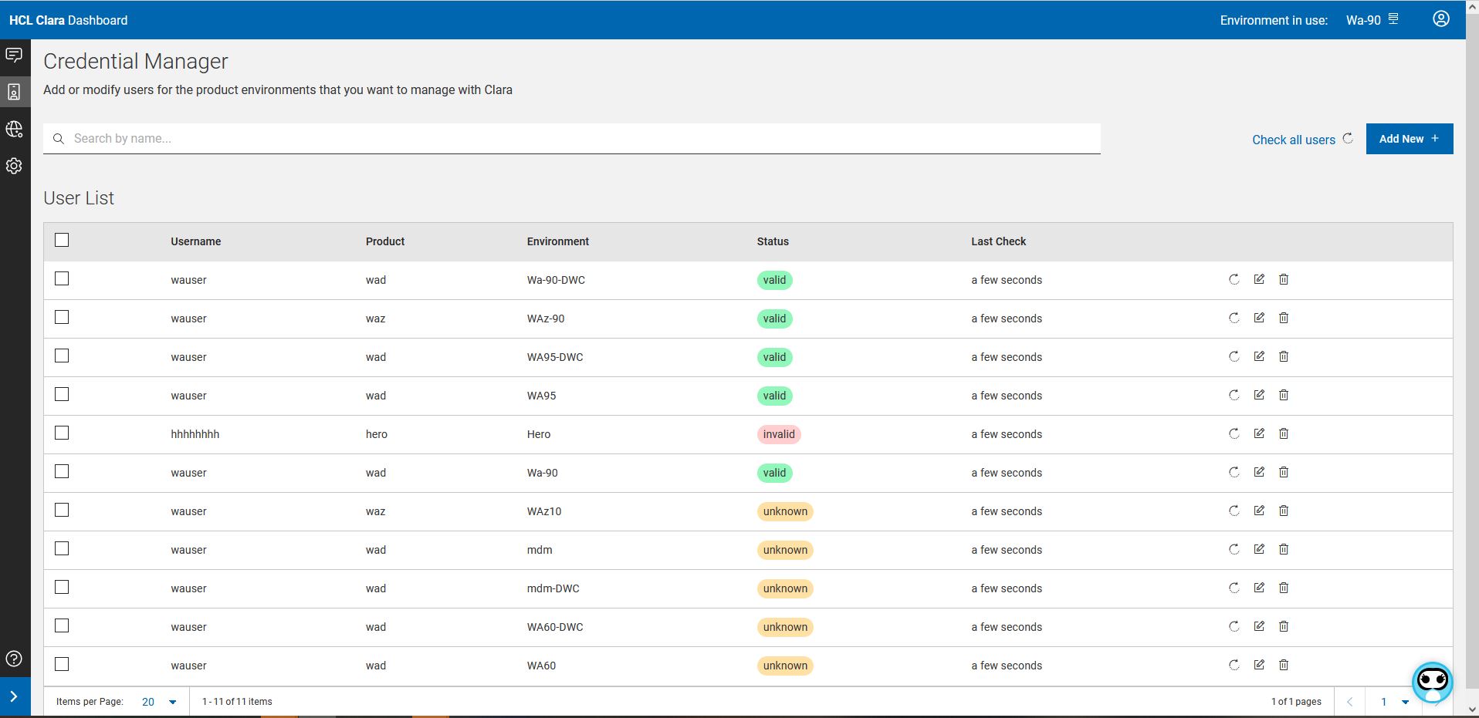The height and width of the screenshot is (718, 1479).
Task: Recheck status for the hhhhhhhh user row
Action: [1233, 433]
